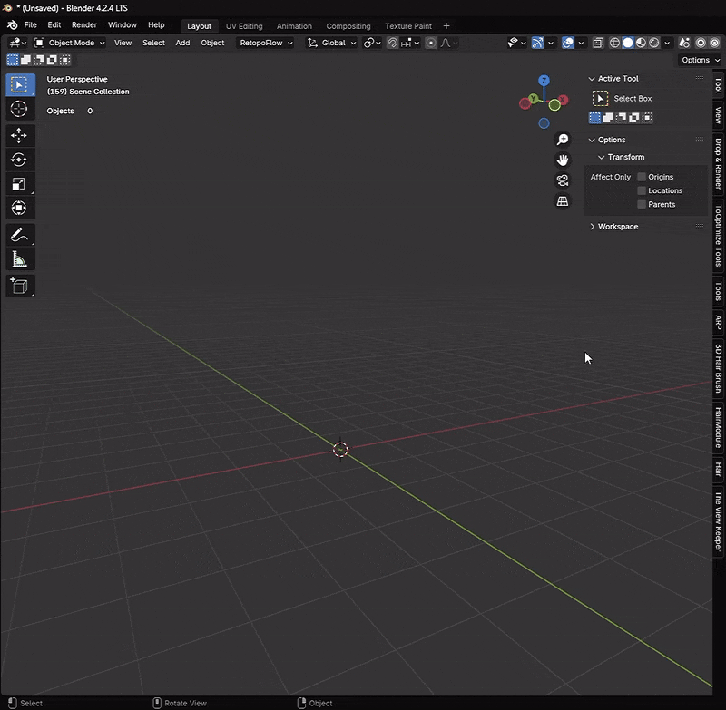This screenshot has height=710, width=726.
Task: Open the File menu
Action: (x=31, y=25)
